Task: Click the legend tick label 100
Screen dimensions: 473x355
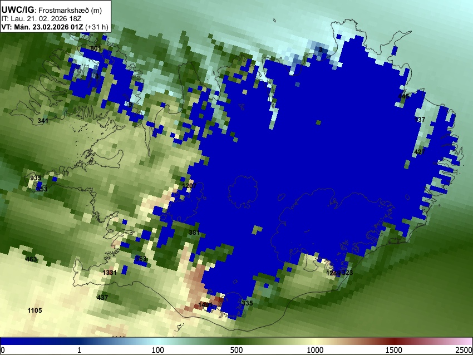Action: point(157,350)
